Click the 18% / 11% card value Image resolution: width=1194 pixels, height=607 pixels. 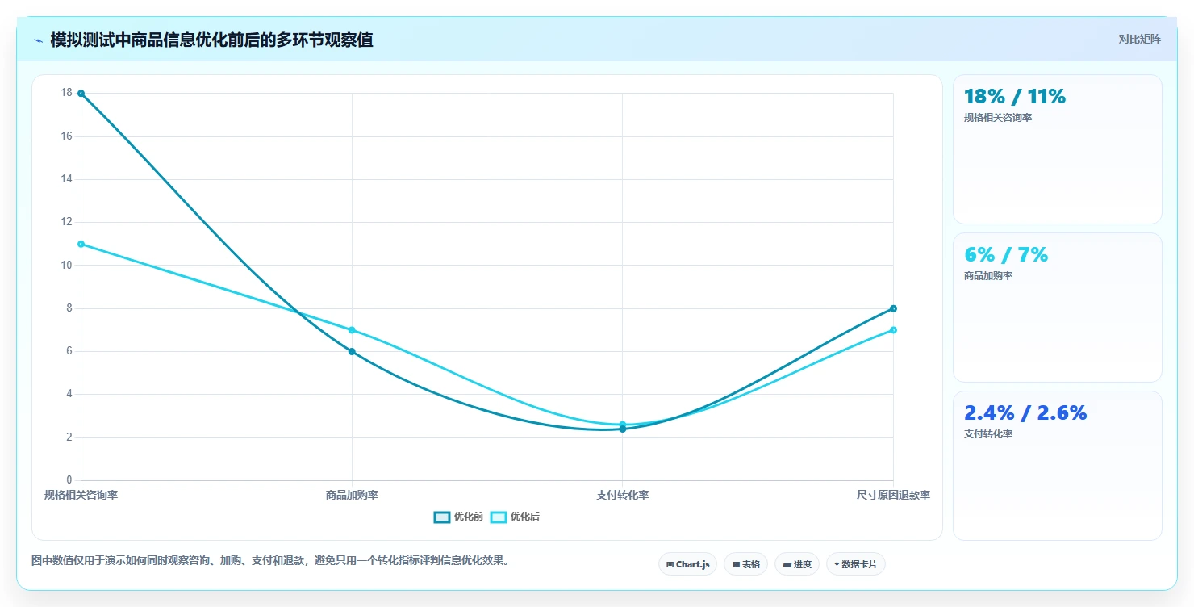coord(1015,97)
